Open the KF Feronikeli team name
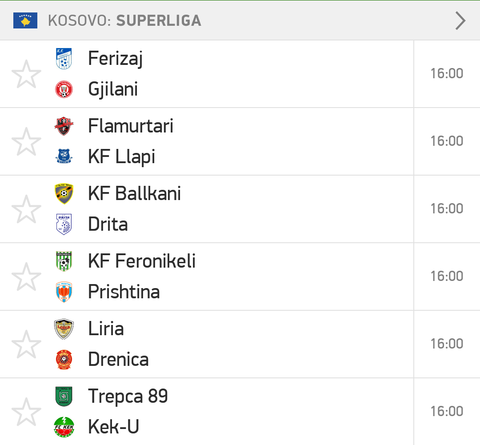The height and width of the screenshot is (445, 480). [x=142, y=261]
